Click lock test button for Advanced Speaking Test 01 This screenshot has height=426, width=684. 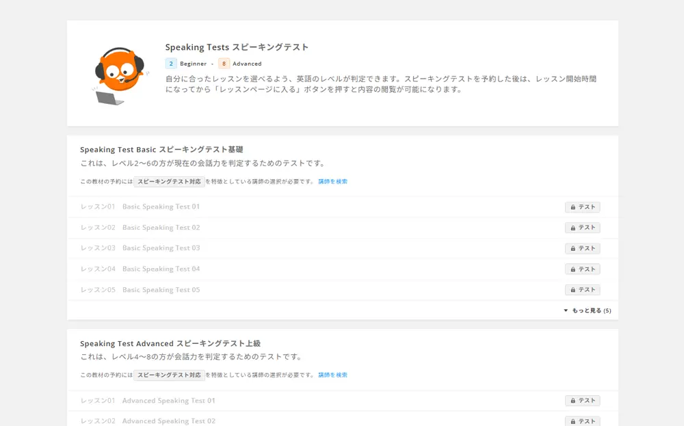tap(582, 401)
